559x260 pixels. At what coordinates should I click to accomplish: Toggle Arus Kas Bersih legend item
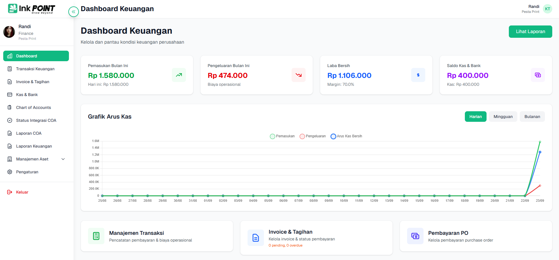pyautogui.click(x=346, y=136)
